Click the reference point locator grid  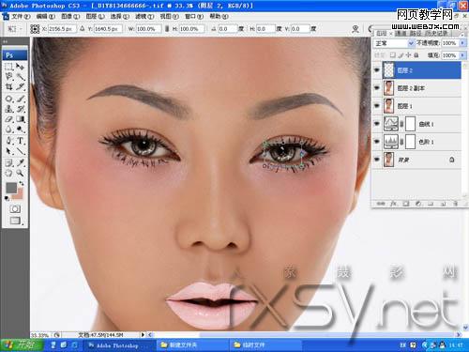[35, 29]
